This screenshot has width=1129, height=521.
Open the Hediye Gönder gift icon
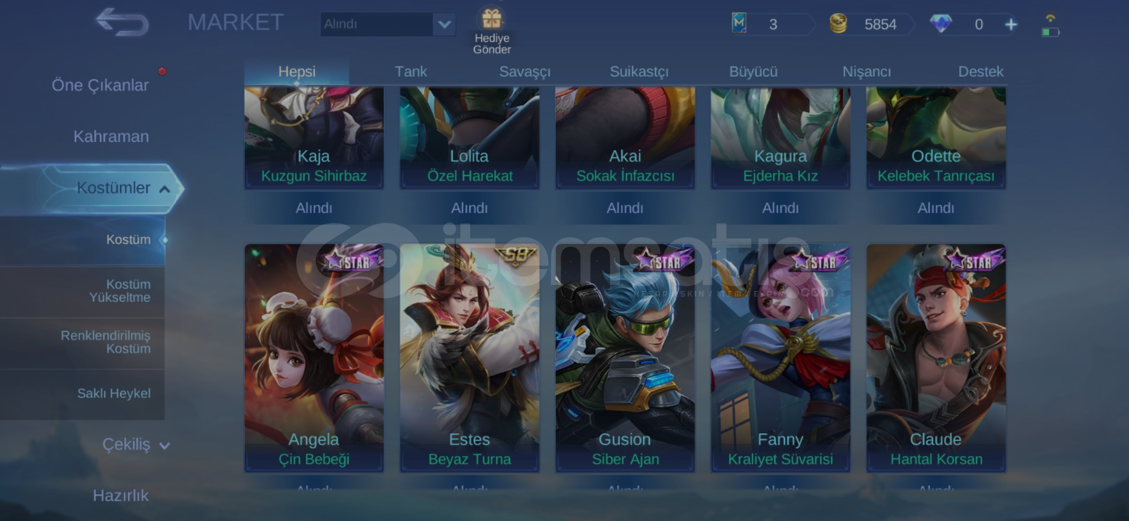pos(491,20)
